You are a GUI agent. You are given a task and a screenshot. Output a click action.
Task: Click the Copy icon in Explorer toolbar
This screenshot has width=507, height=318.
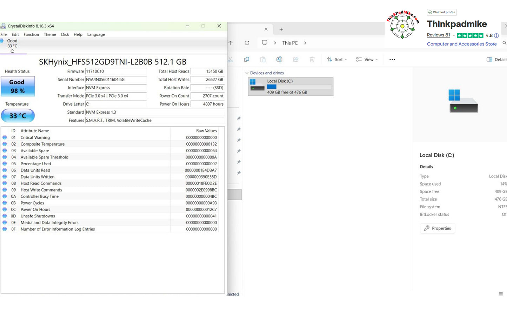(246, 60)
